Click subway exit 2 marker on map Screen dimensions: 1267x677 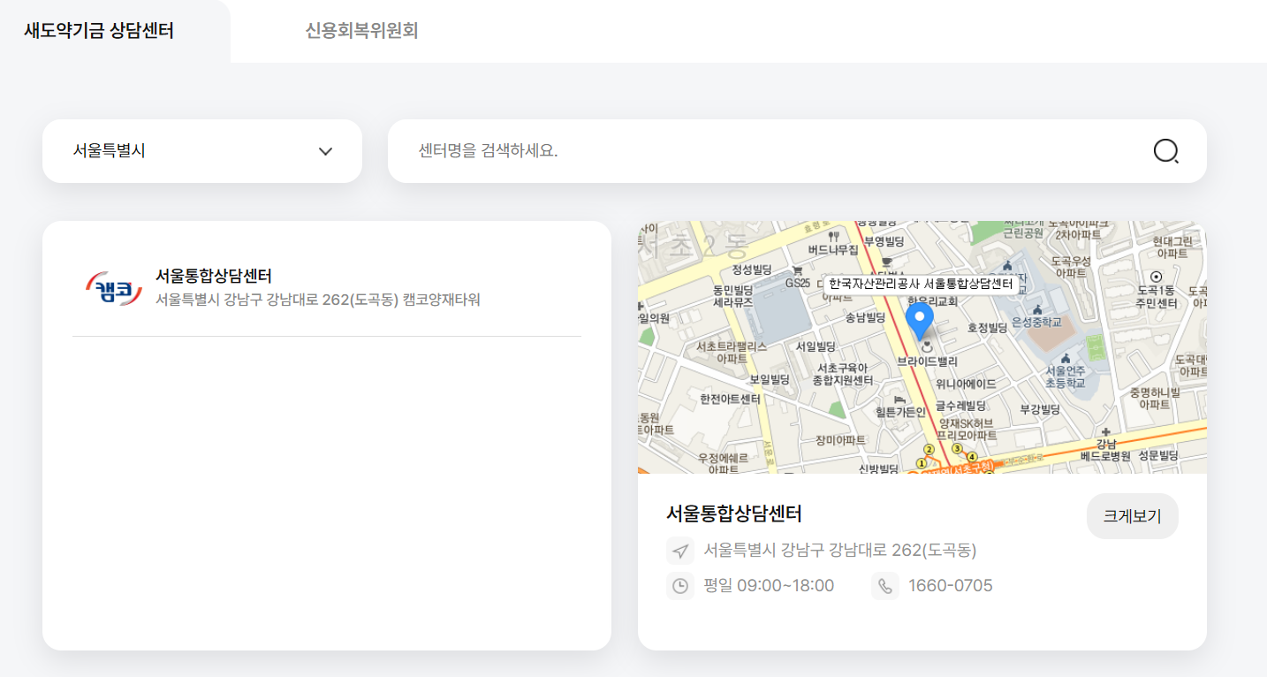click(x=929, y=449)
